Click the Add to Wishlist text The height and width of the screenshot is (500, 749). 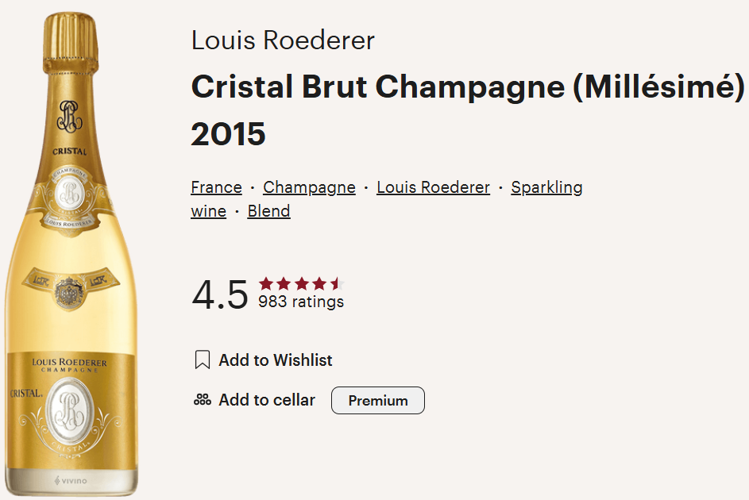[276, 360]
